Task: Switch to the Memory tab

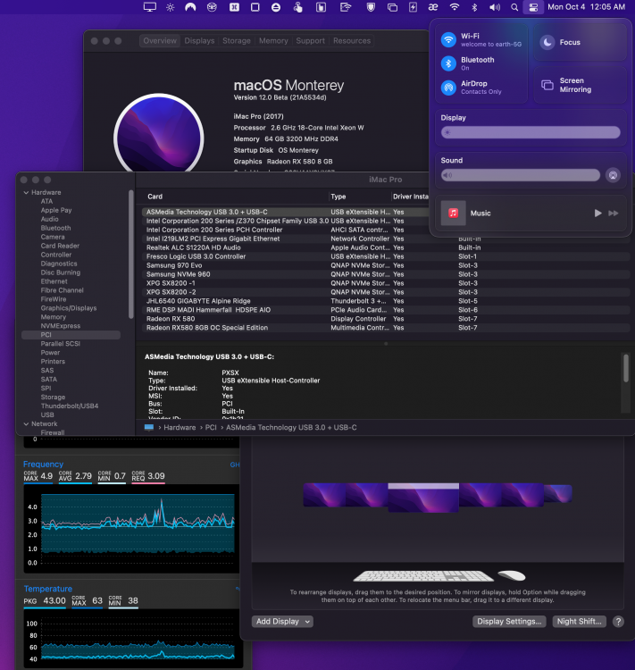Action: pyautogui.click(x=273, y=40)
